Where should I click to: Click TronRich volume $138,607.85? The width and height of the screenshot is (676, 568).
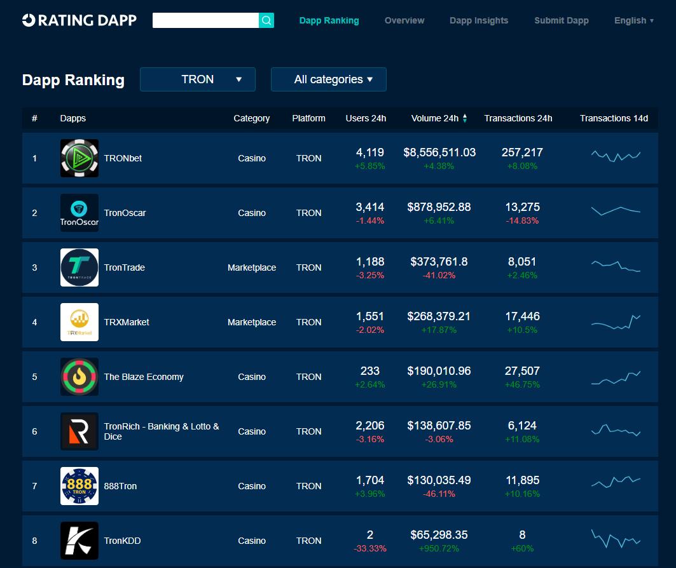tap(439, 426)
